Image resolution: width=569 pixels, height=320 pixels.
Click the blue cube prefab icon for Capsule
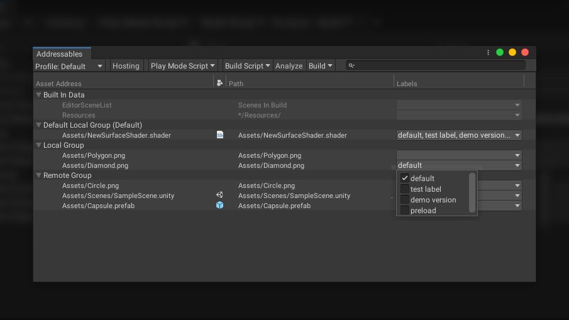(219, 205)
